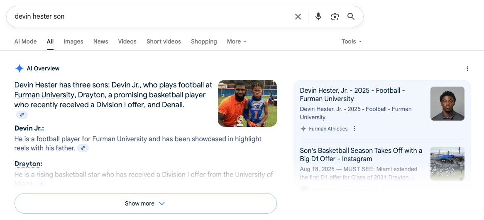
Task: Open Google Lens image search icon
Action: pos(335,17)
